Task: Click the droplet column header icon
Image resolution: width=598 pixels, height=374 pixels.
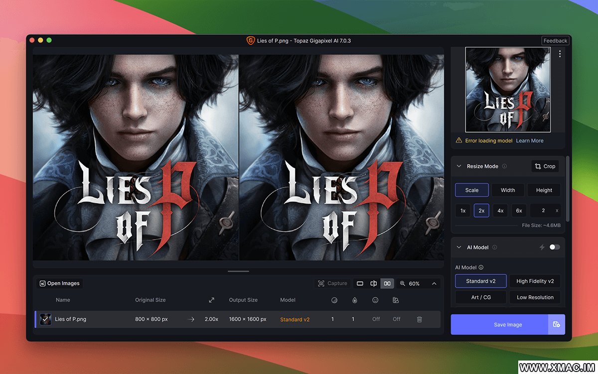Action: 354,300
